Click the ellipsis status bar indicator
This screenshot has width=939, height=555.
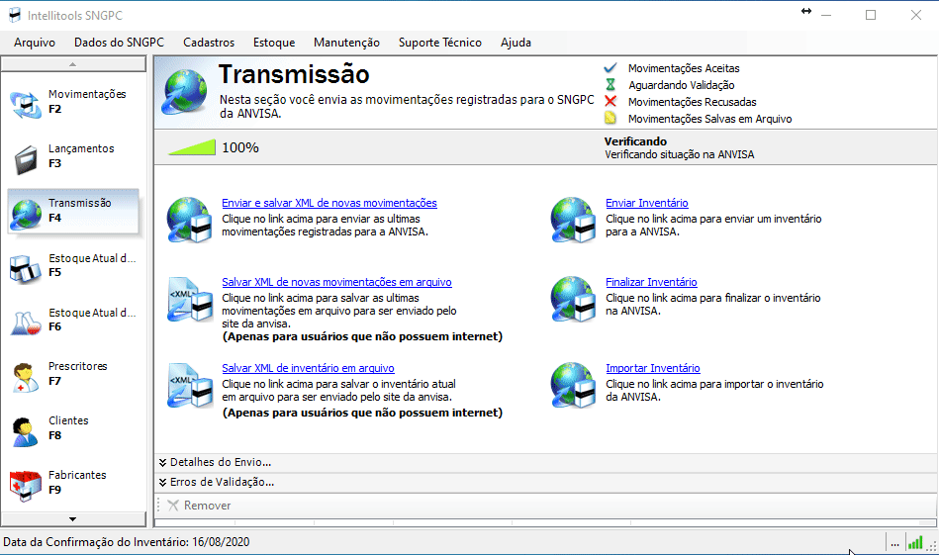[x=894, y=544]
